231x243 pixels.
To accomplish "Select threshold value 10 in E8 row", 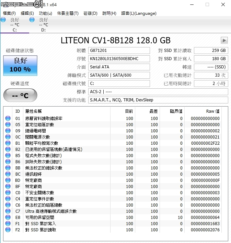I will [x=180, y=218].
